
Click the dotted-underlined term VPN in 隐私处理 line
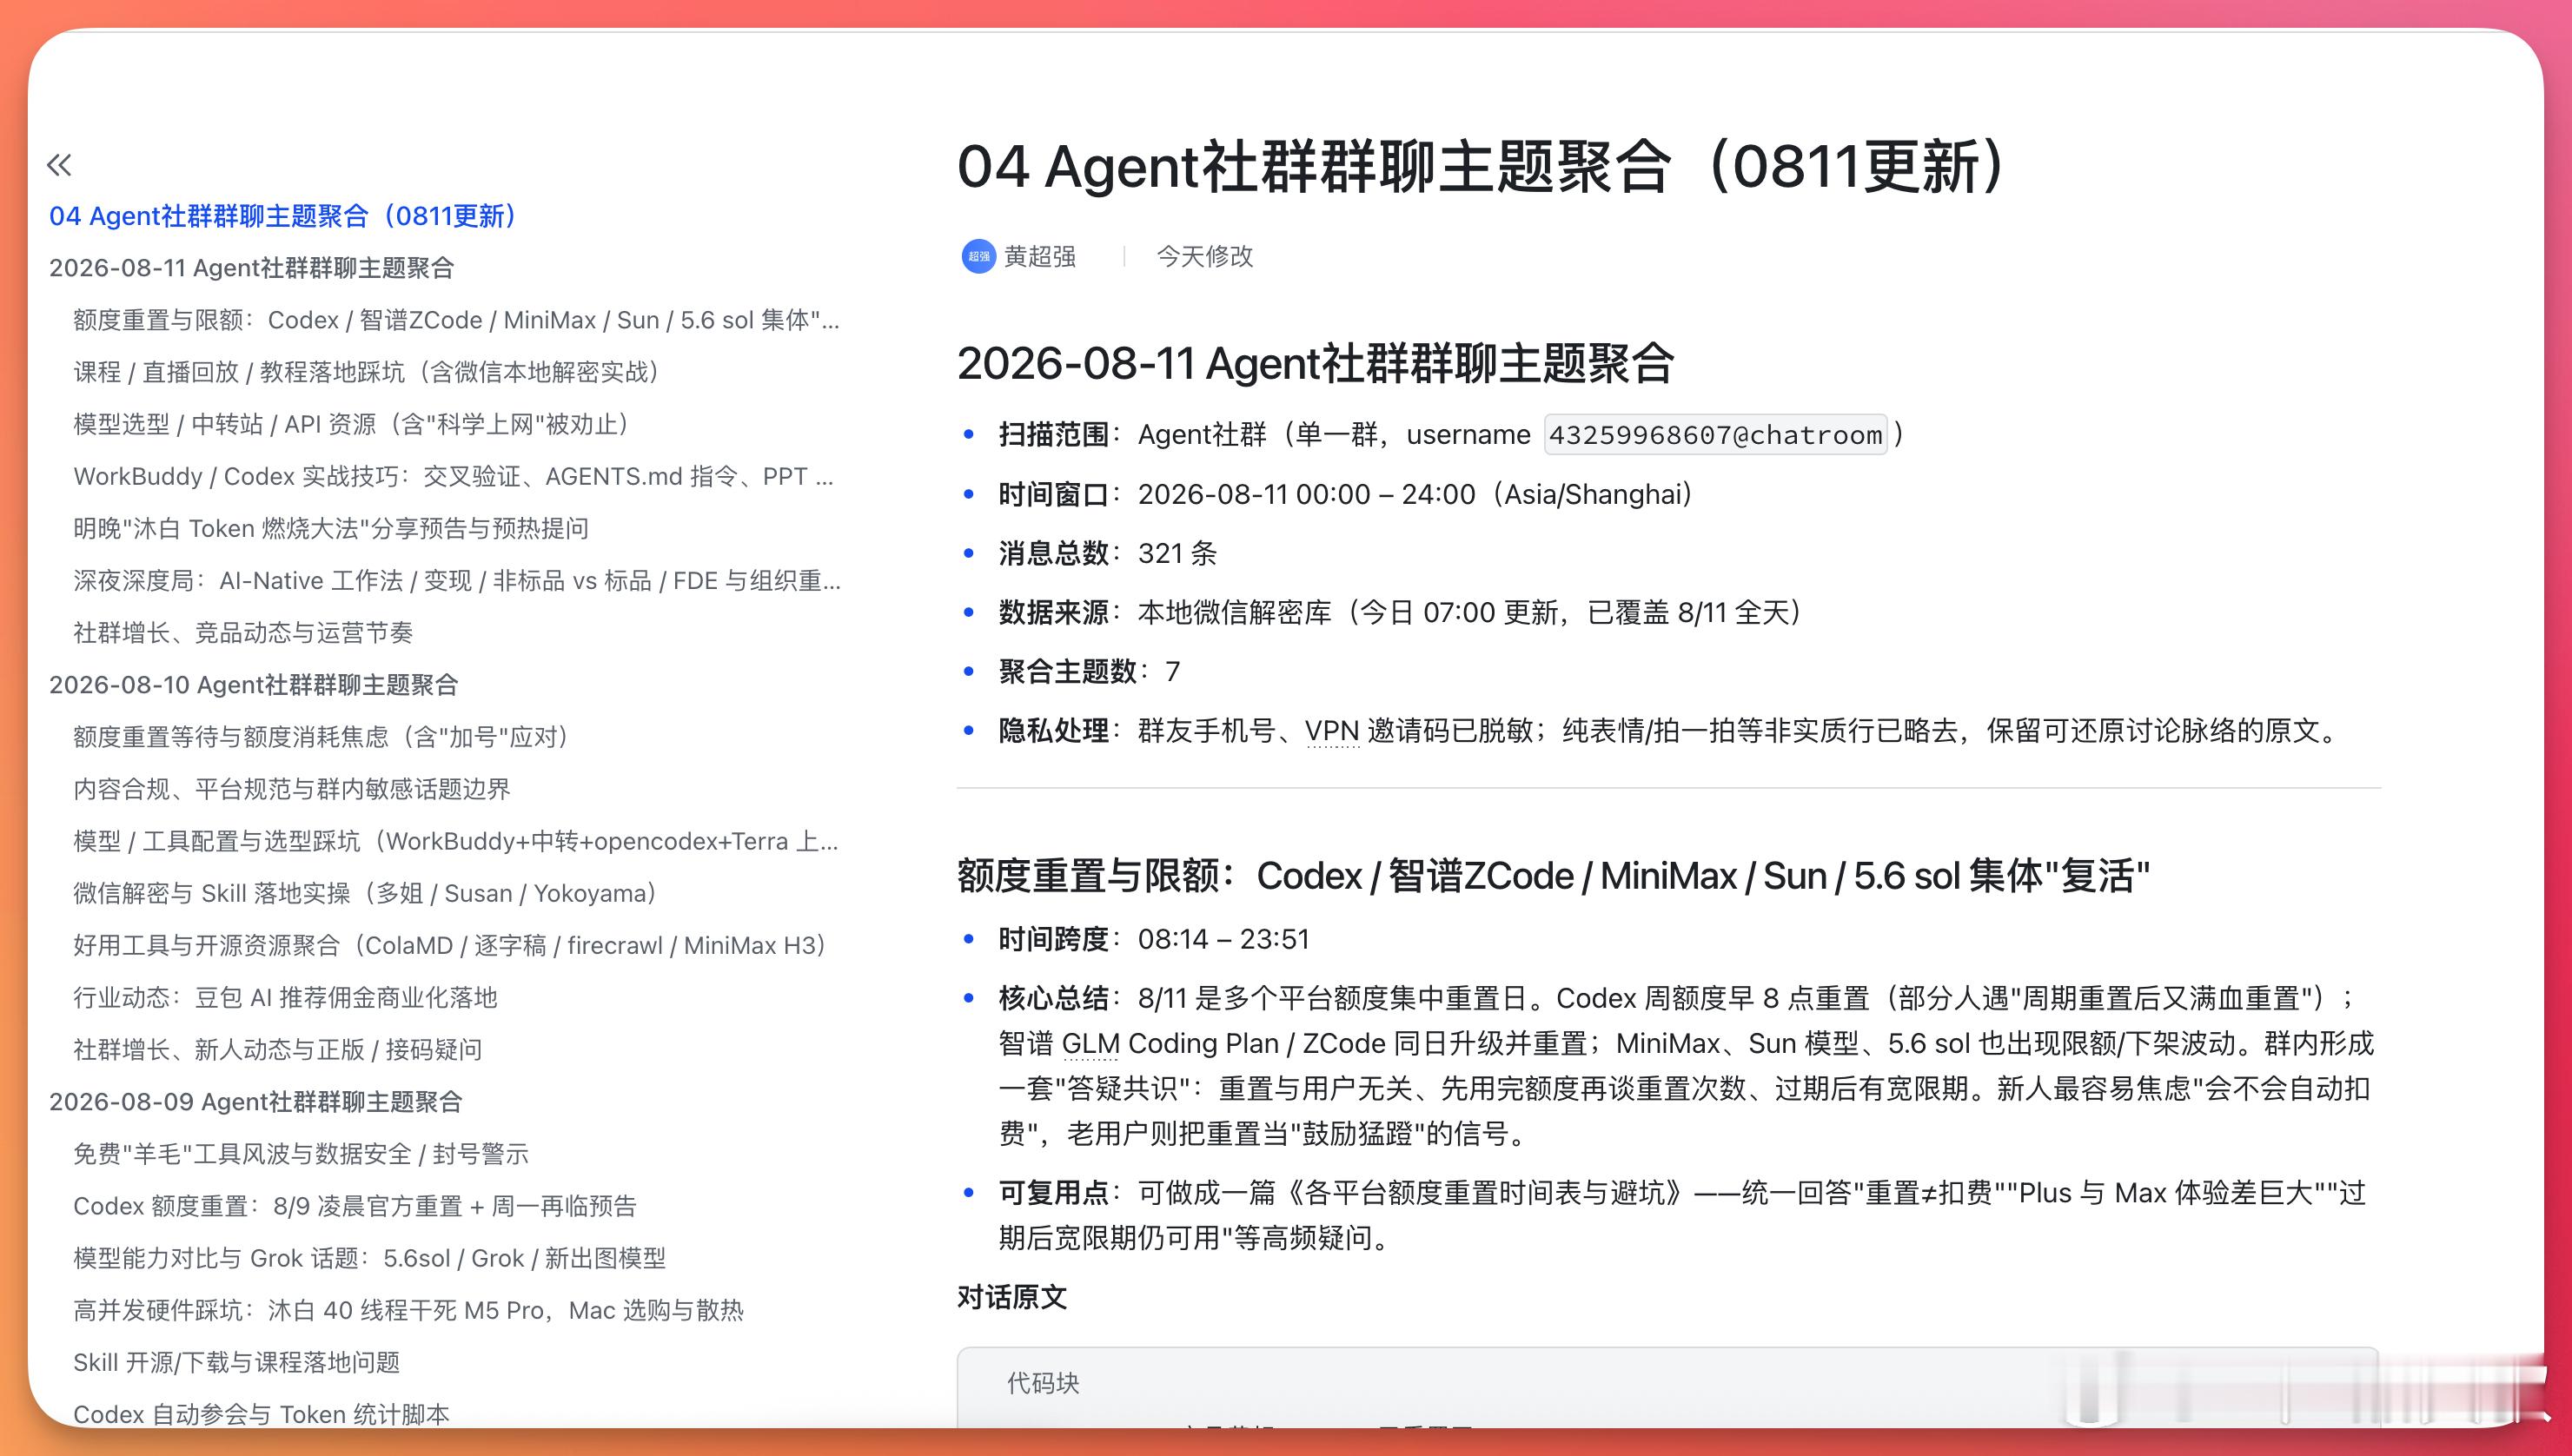click(x=1332, y=731)
